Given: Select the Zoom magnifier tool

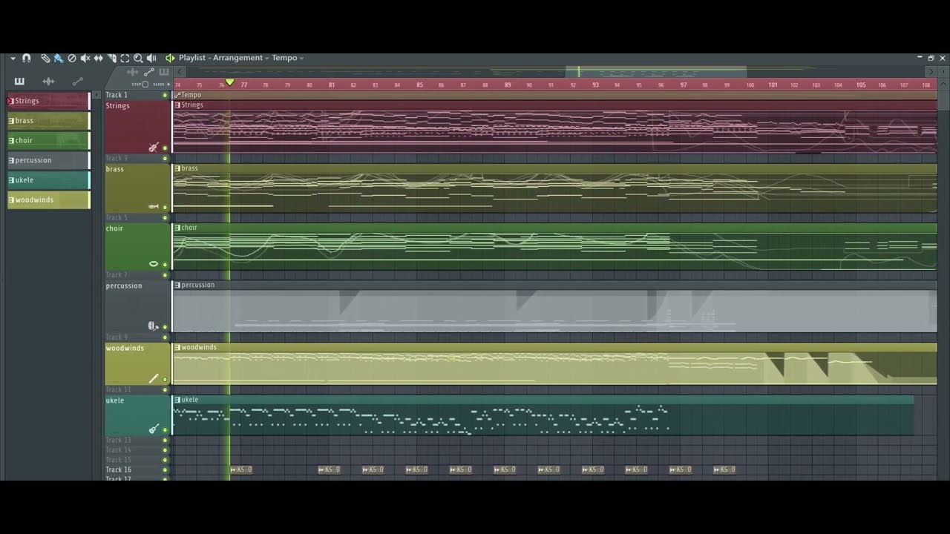Looking at the screenshot, I should [138, 58].
